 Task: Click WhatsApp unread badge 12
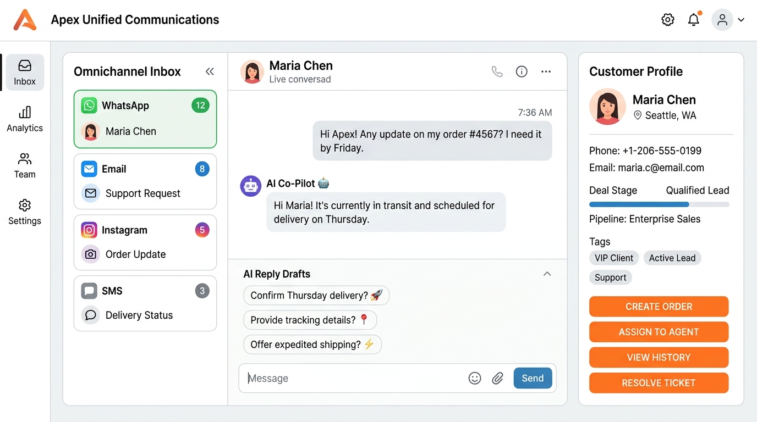[x=200, y=105]
